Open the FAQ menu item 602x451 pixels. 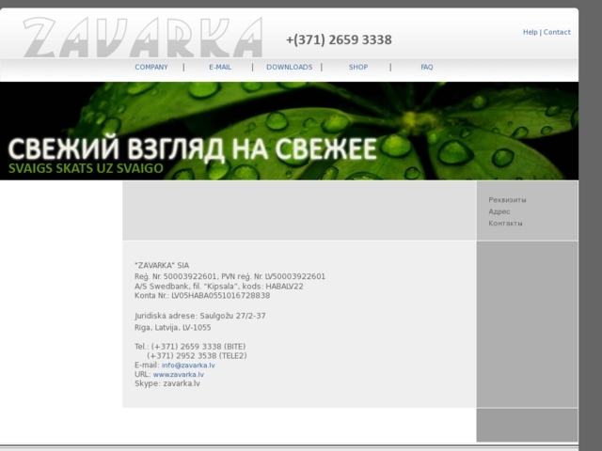click(x=427, y=67)
